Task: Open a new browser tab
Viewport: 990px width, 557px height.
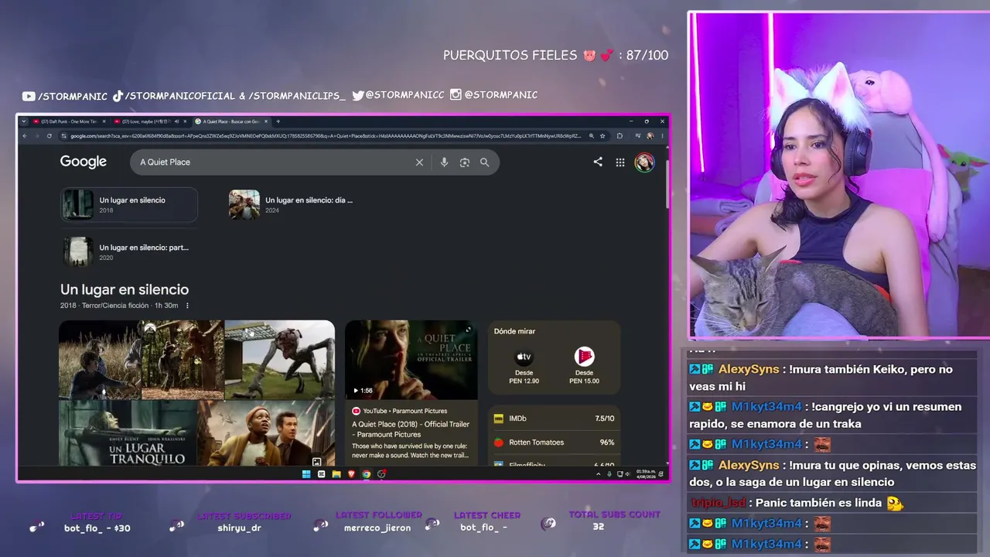Action: pos(278,121)
